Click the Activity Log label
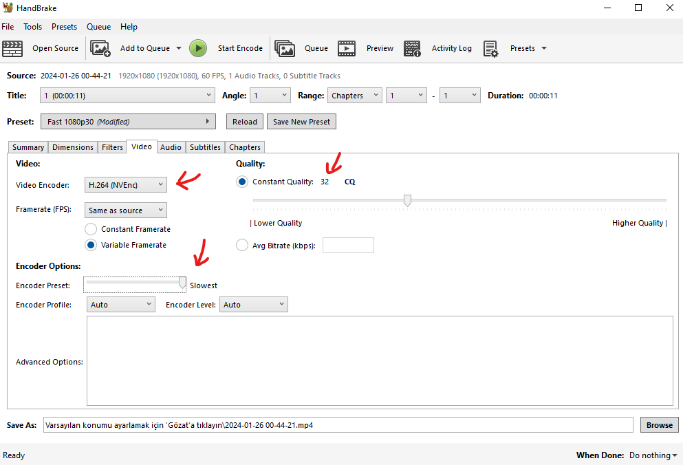683x465 pixels. (452, 48)
